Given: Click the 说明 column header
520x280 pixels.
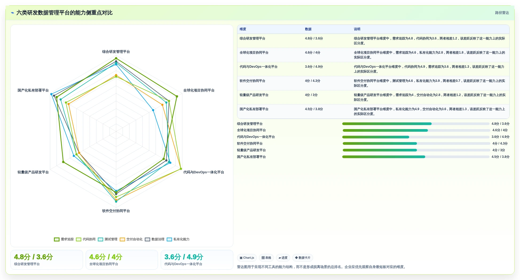Looking at the screenshot, I should tap(357, 29).
